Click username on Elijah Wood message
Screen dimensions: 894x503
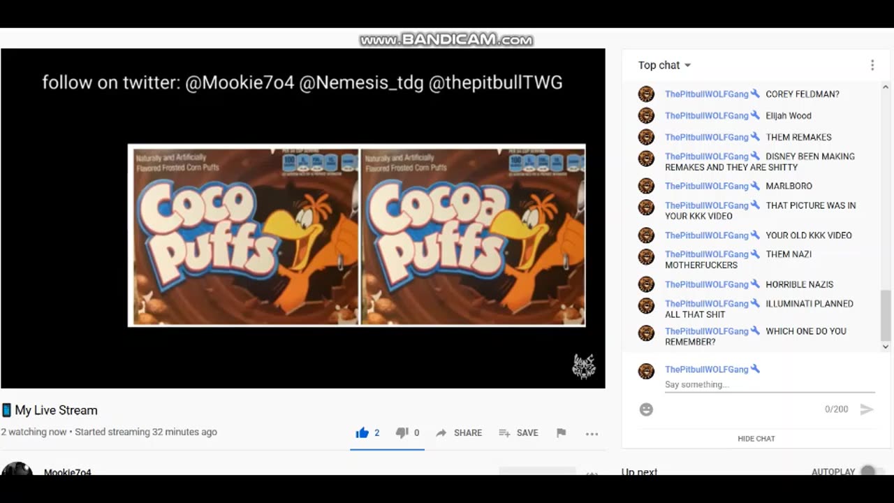point(706,116)
